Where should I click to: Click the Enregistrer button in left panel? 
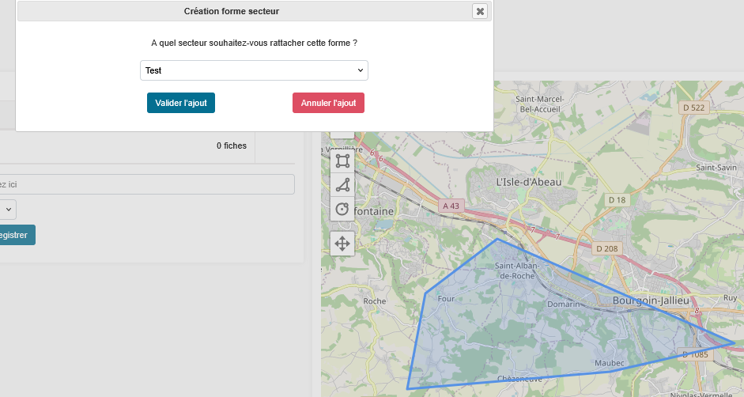click(x=16, y=235)
